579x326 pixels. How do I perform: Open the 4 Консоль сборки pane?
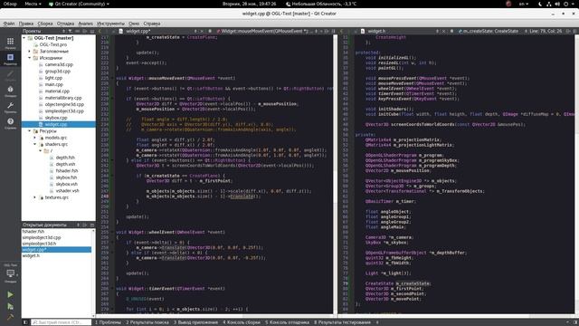[242, 322]
